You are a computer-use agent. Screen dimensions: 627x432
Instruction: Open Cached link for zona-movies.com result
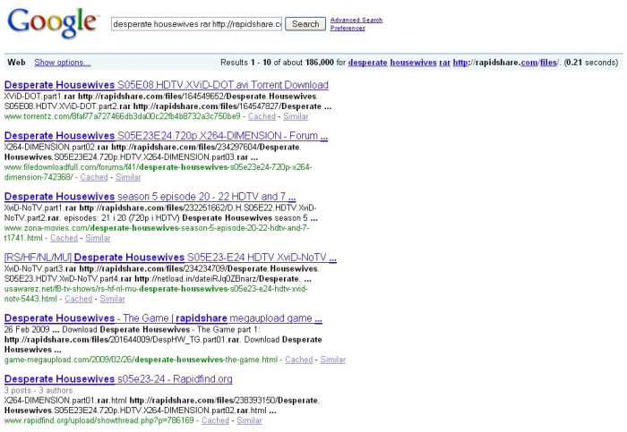tap(64, 238)
